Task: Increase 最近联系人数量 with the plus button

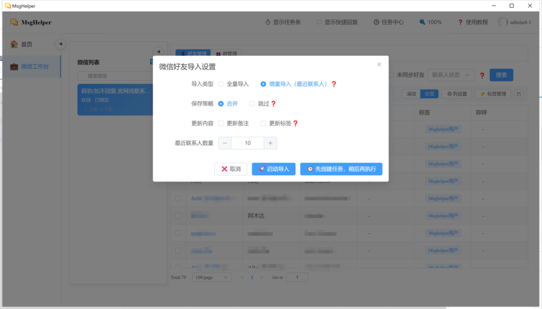Action: point(270,143)
